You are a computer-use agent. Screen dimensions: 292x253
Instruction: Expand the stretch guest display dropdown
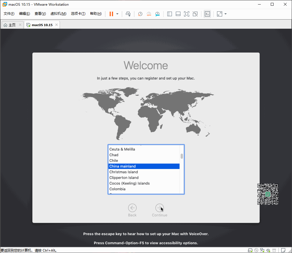coord(226,14)
